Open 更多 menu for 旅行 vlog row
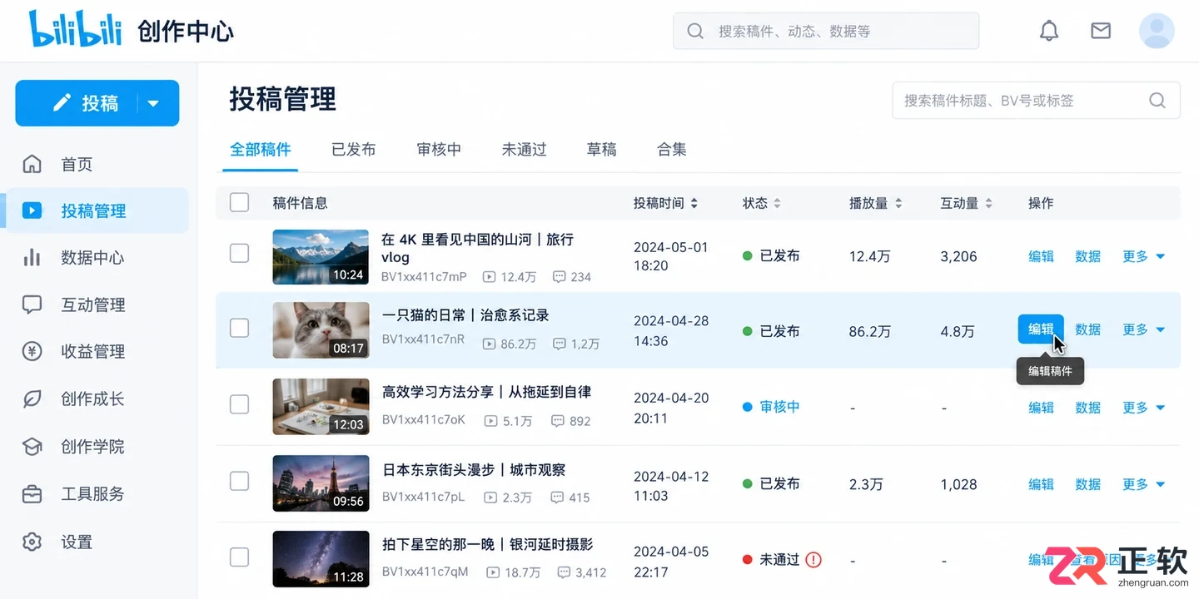Screen dimensions: 1199x599 [x=1143, y=256]
